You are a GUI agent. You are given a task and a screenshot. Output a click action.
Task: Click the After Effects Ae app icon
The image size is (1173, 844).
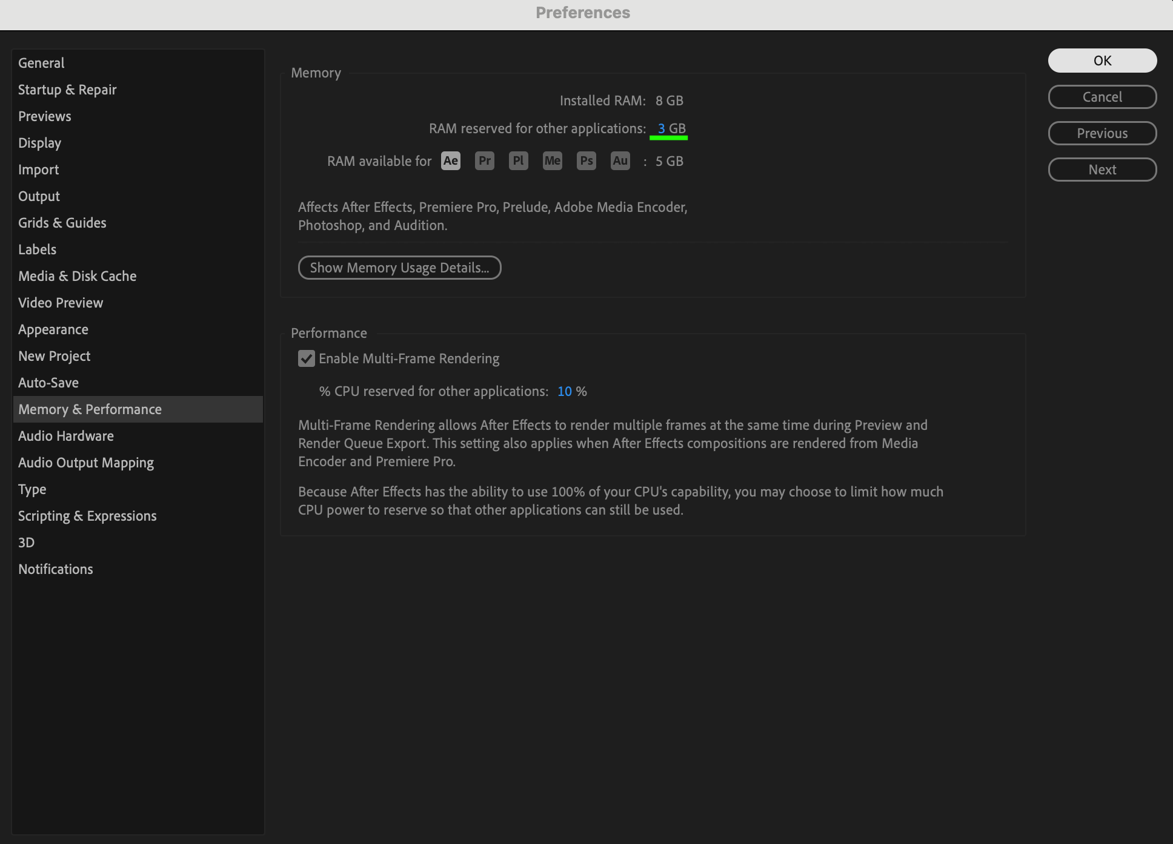point(450,161)
